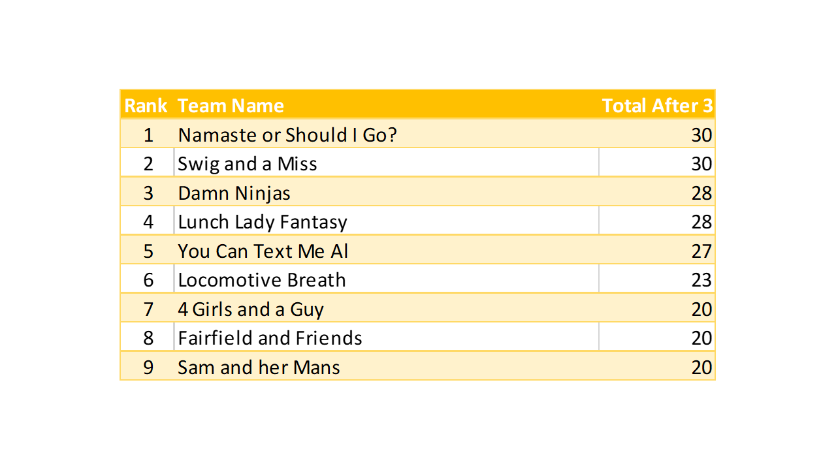The height and width of the screenshot is (470, 836).
Task: Click the Total After 3 header
Action: pos(657,106)
